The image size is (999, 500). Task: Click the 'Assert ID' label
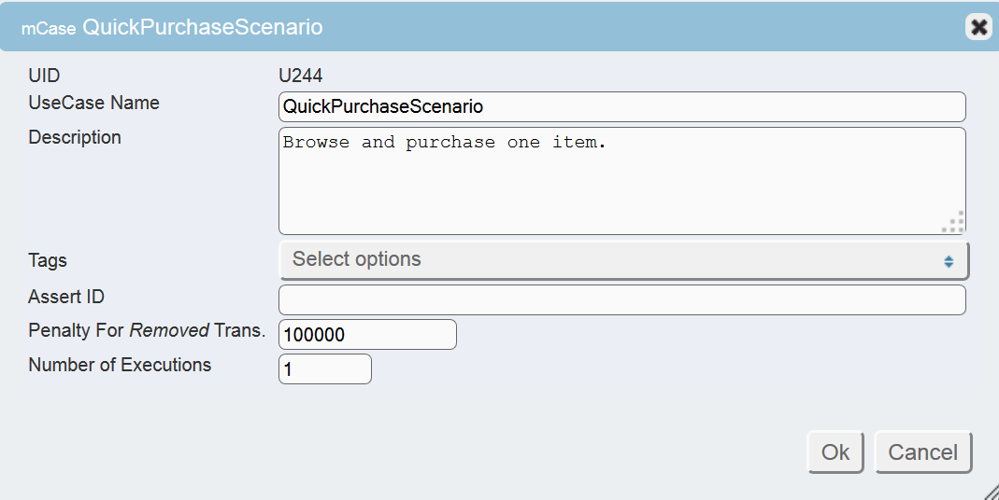point(66,297)
